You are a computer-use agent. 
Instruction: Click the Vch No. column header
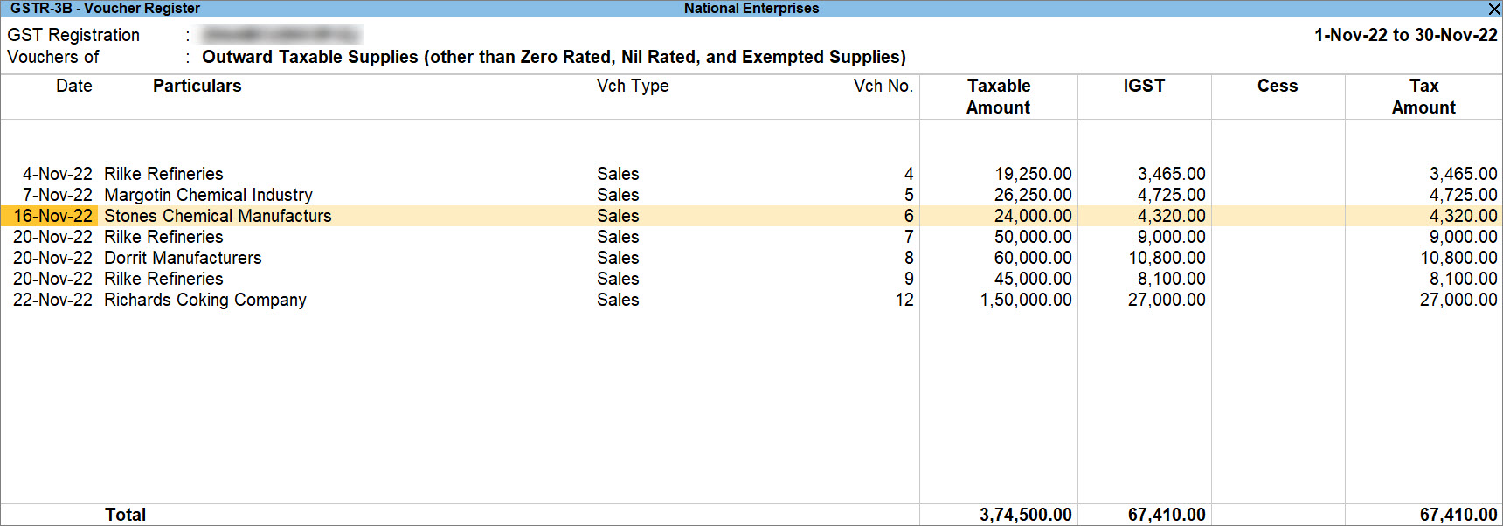pos(883,86)
